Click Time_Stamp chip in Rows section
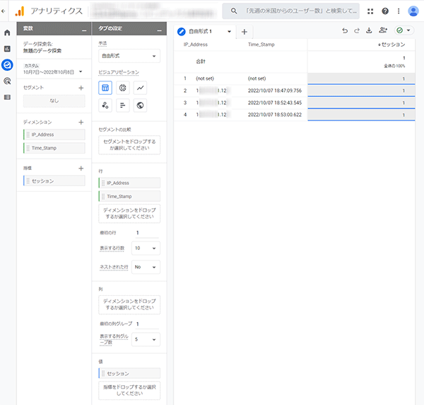This screenshot has width=424, height=405. pyautogui.click(x=129, y=196)
